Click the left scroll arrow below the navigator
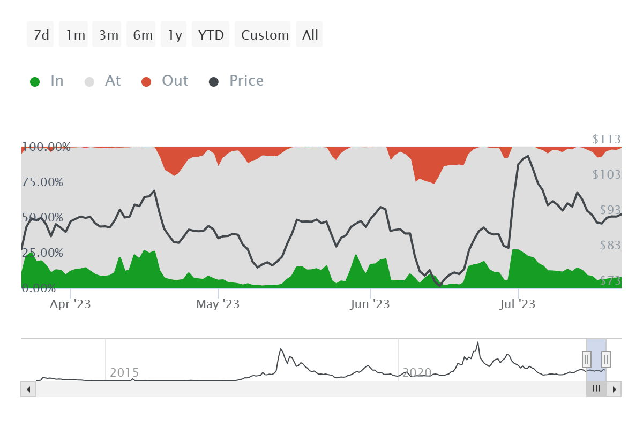643x428 pixels. 28,389
